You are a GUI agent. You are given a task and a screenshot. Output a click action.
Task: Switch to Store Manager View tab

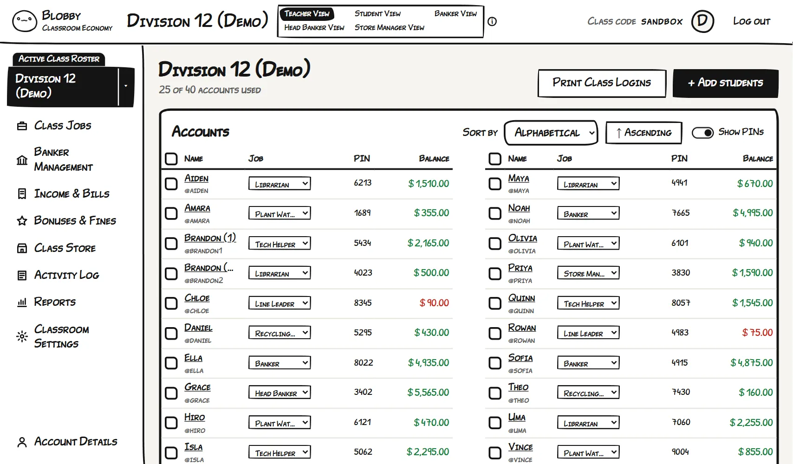point(390,28)
